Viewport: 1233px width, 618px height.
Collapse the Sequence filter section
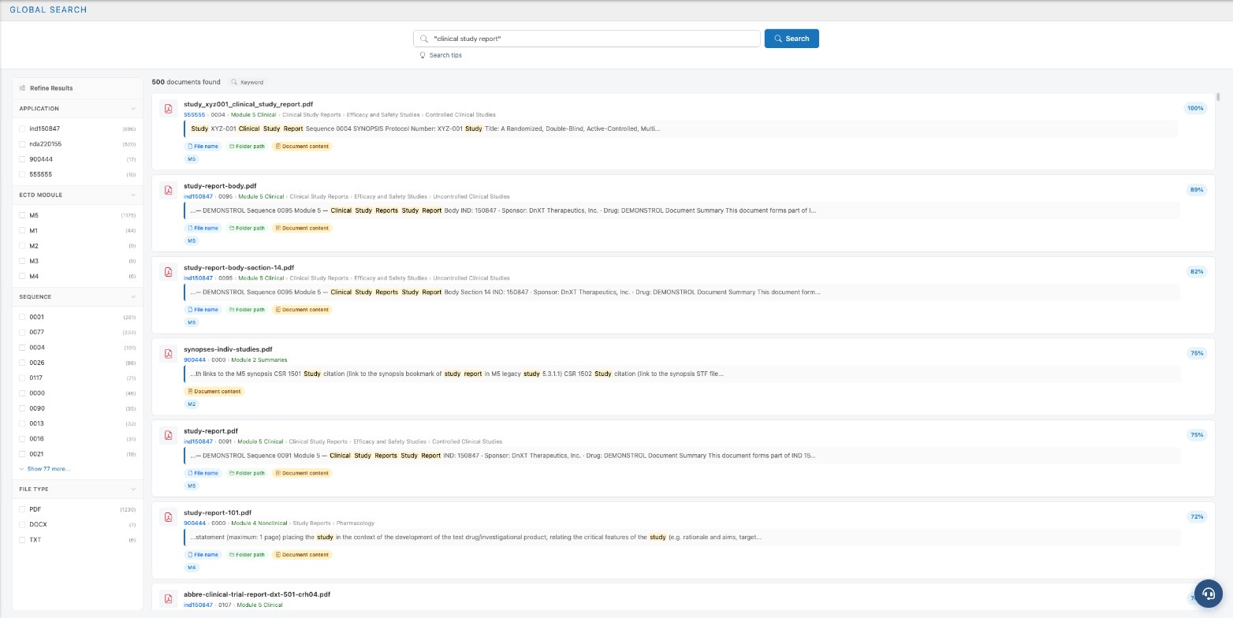133,297
